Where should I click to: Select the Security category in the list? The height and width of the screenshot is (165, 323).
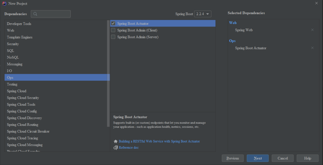pos(13,44)
